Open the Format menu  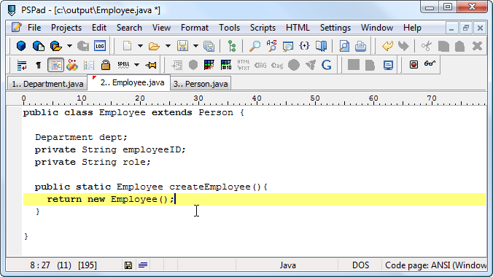195,28
